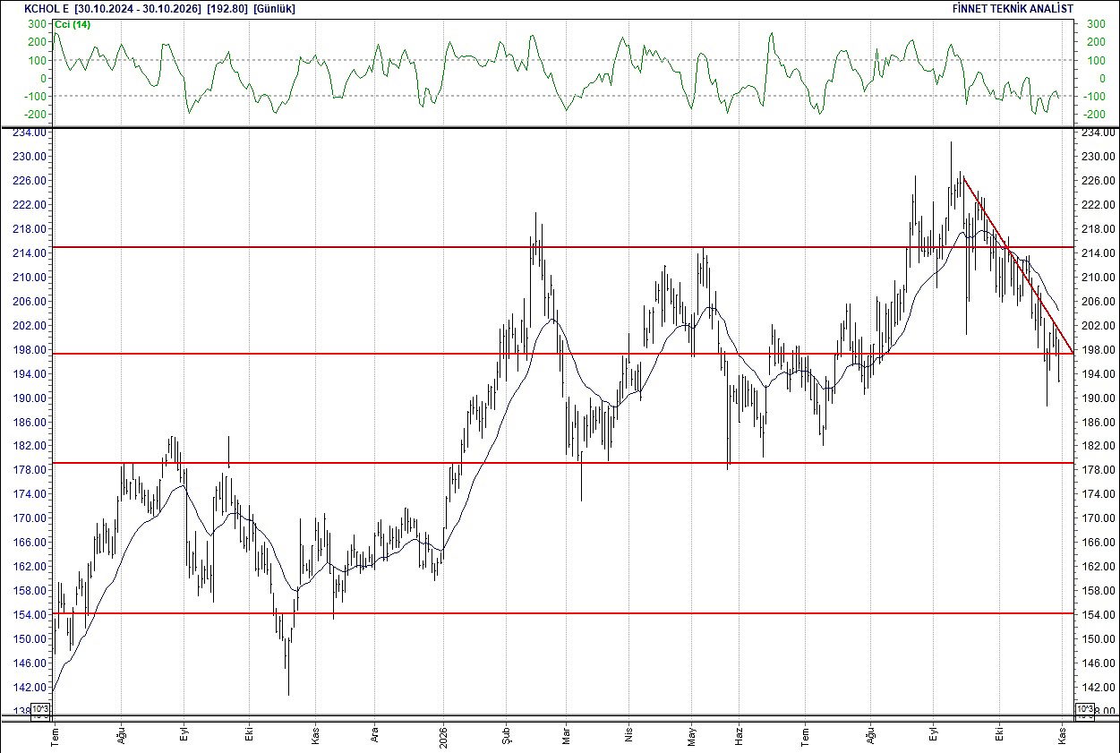The height and width of the screenshot is (753, 1120).
Task: Click the 214.00 label on left price axis
Action: [x=31, y=253]
